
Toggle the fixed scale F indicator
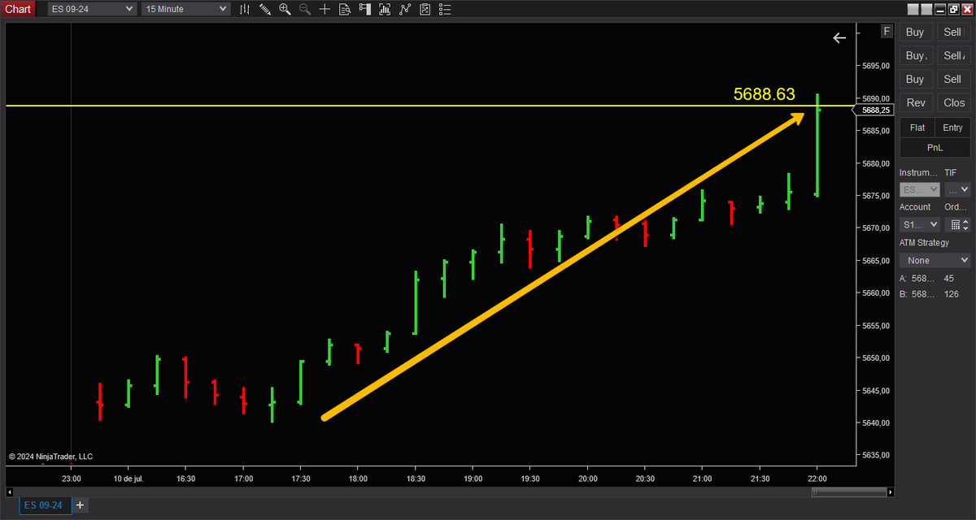[x=887, y=32]
